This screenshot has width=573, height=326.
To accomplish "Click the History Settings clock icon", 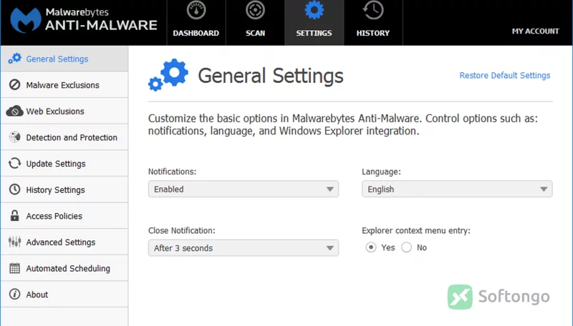I will tap(14, 189).
